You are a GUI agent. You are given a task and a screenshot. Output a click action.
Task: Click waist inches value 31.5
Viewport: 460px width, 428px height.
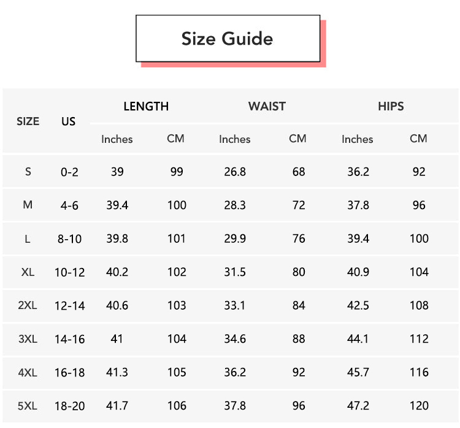pyautogui.click(x=235, y=272)
